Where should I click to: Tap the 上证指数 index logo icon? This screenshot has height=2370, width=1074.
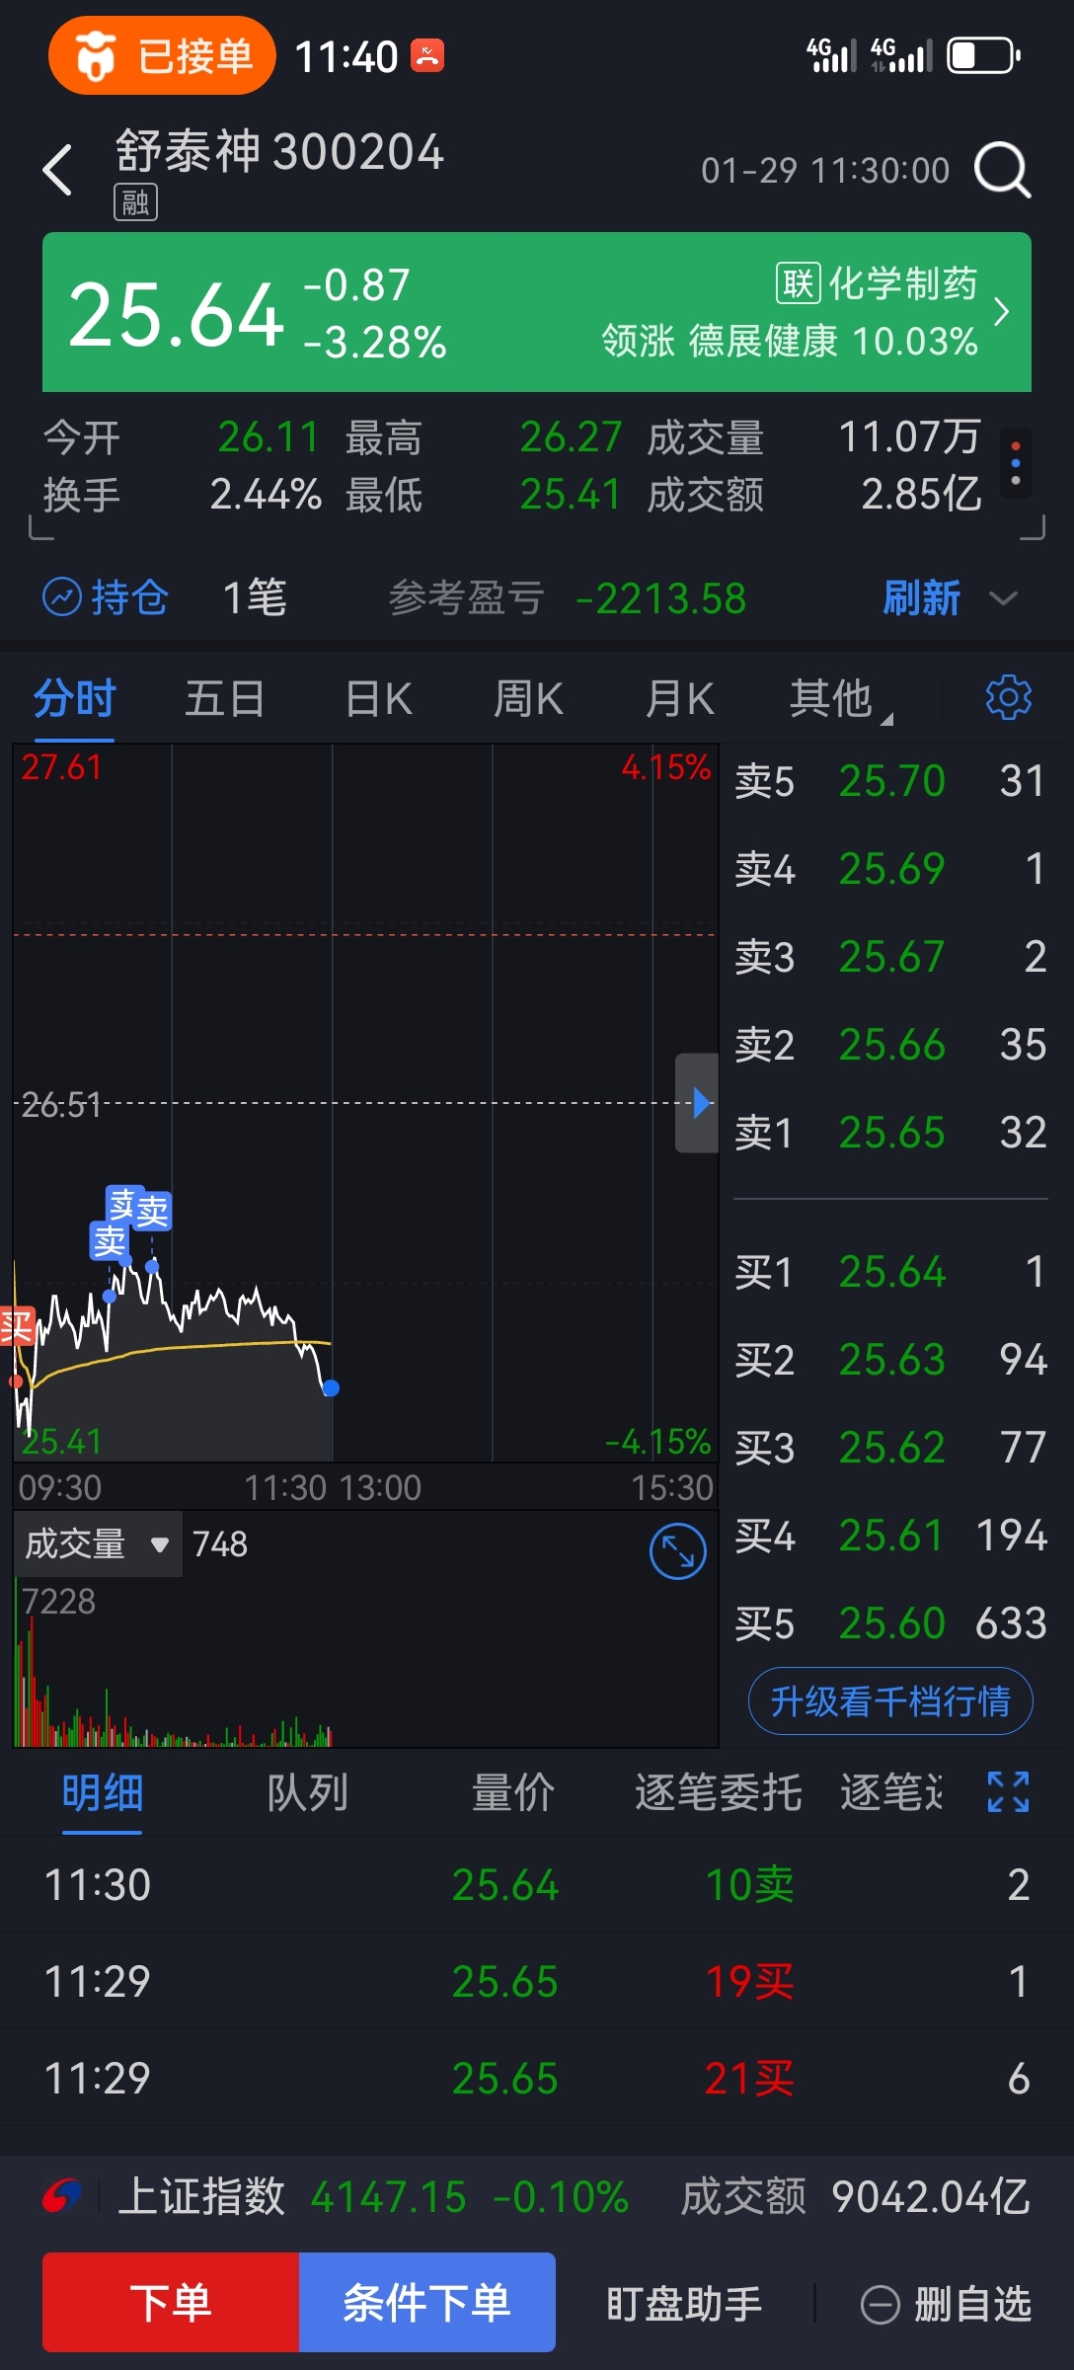[x=62, y=2197]
